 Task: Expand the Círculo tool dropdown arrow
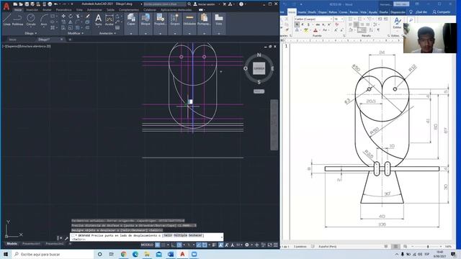click(31, 27)
